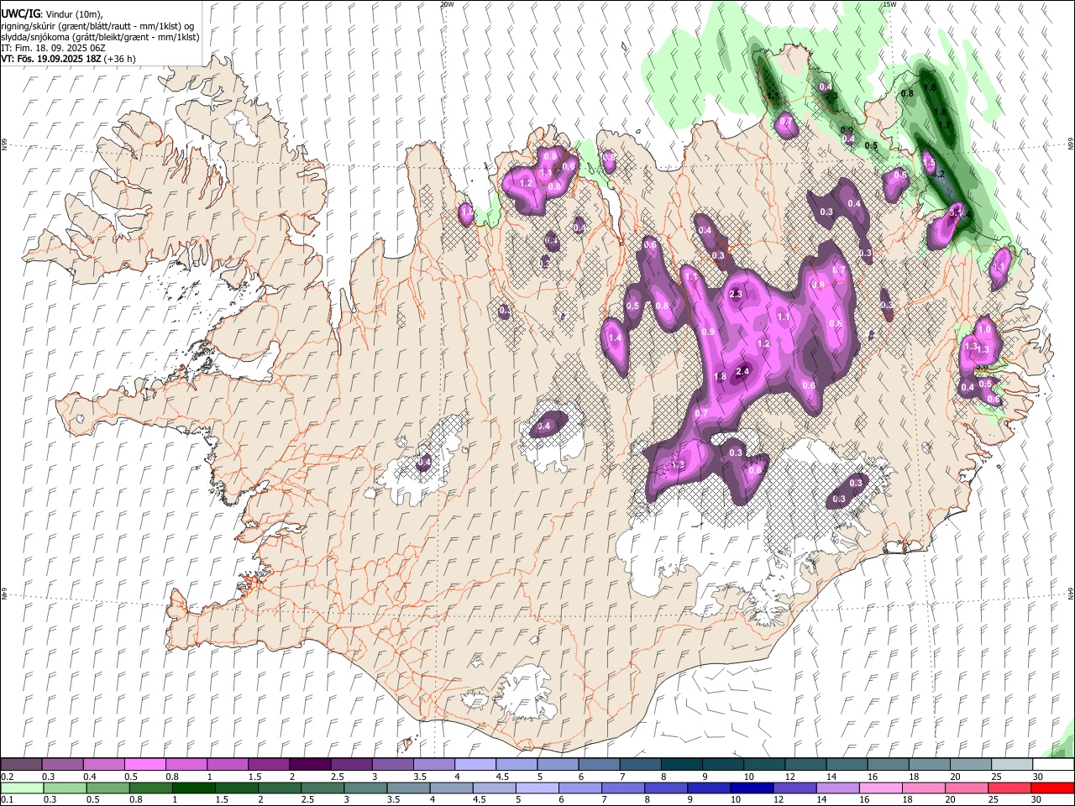The image size is (1075, 806).
Task: Select the dark purple 2 swatch in snow scale
Action: tap(309, 765)
